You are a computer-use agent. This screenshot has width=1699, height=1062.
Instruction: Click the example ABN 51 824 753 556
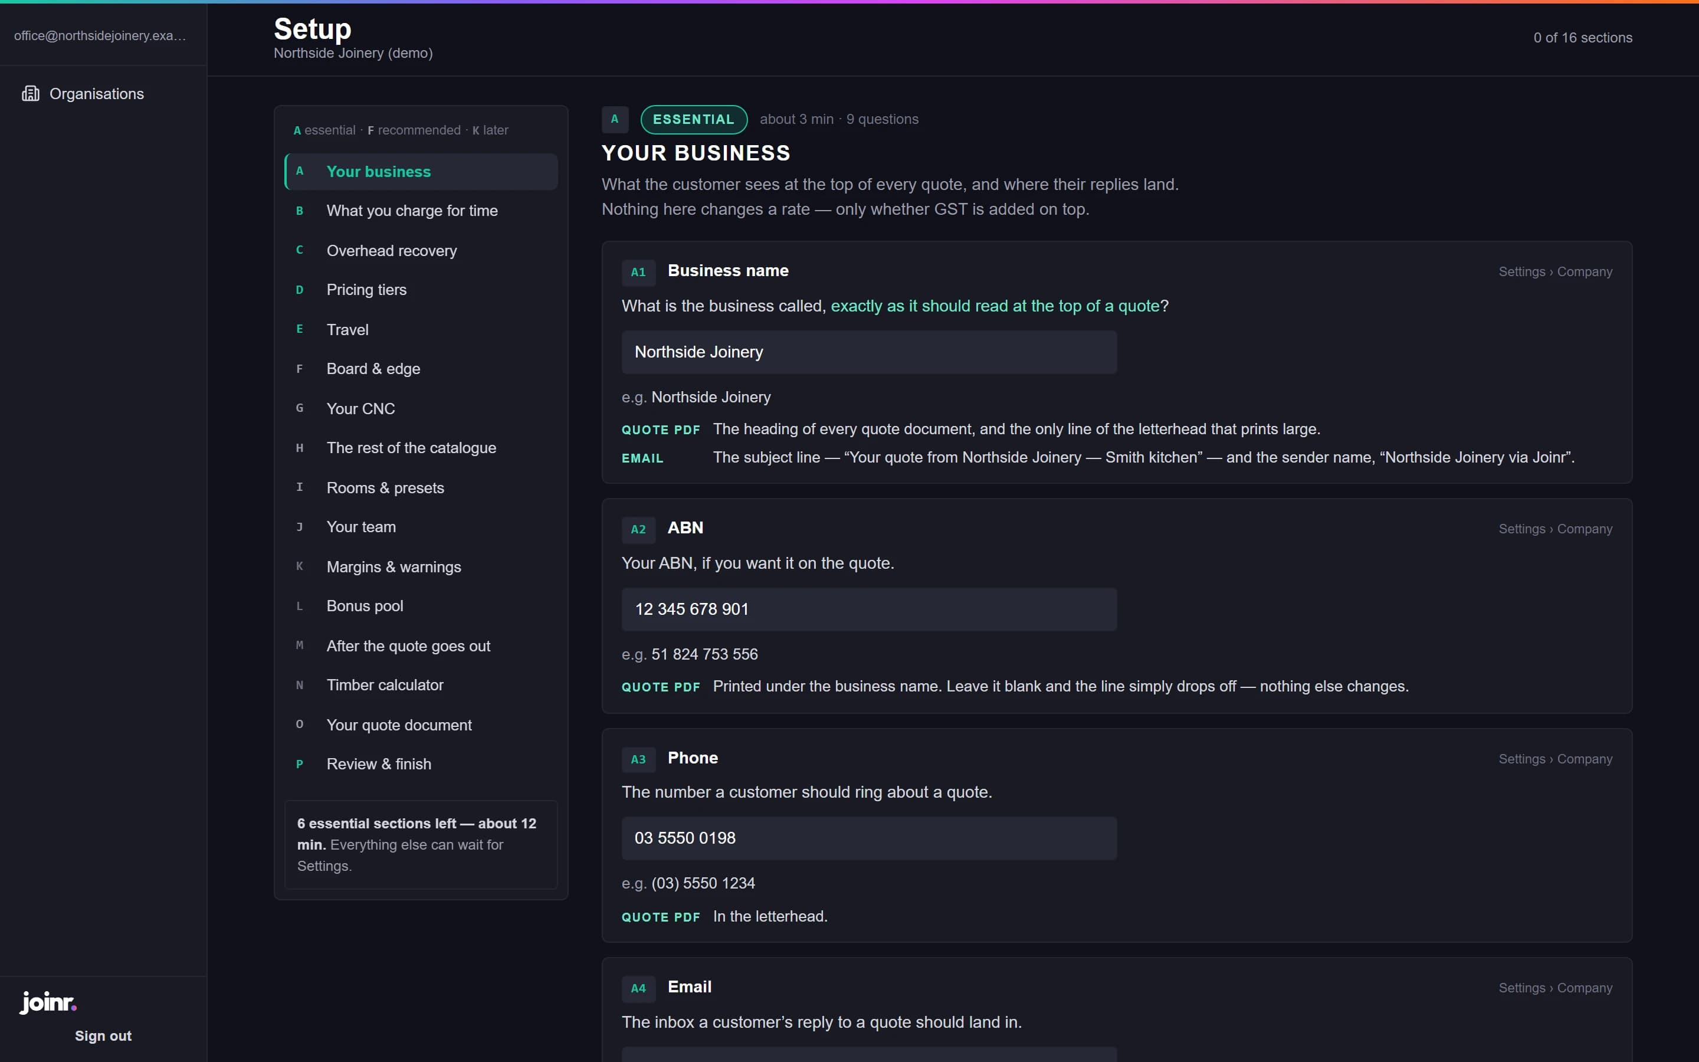(x=704, y=654)
